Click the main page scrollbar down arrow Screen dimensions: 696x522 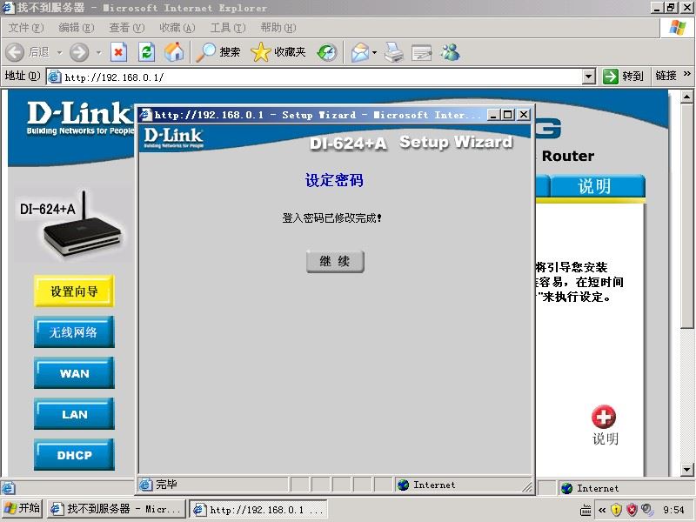pyautogui.click(x=686, y=469)
